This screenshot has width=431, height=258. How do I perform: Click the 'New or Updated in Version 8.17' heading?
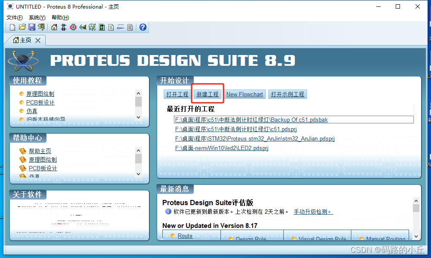210,226
